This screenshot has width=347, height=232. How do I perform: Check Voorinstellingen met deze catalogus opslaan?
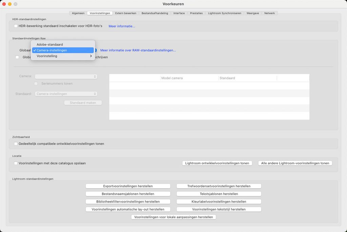pyautogui.click(x=16, y=163)
